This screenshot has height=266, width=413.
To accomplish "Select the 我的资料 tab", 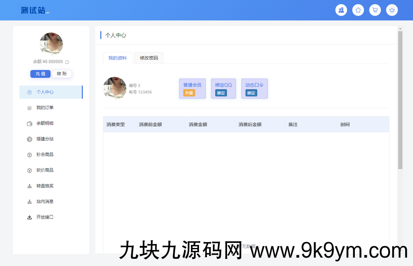I will point(117,58).
